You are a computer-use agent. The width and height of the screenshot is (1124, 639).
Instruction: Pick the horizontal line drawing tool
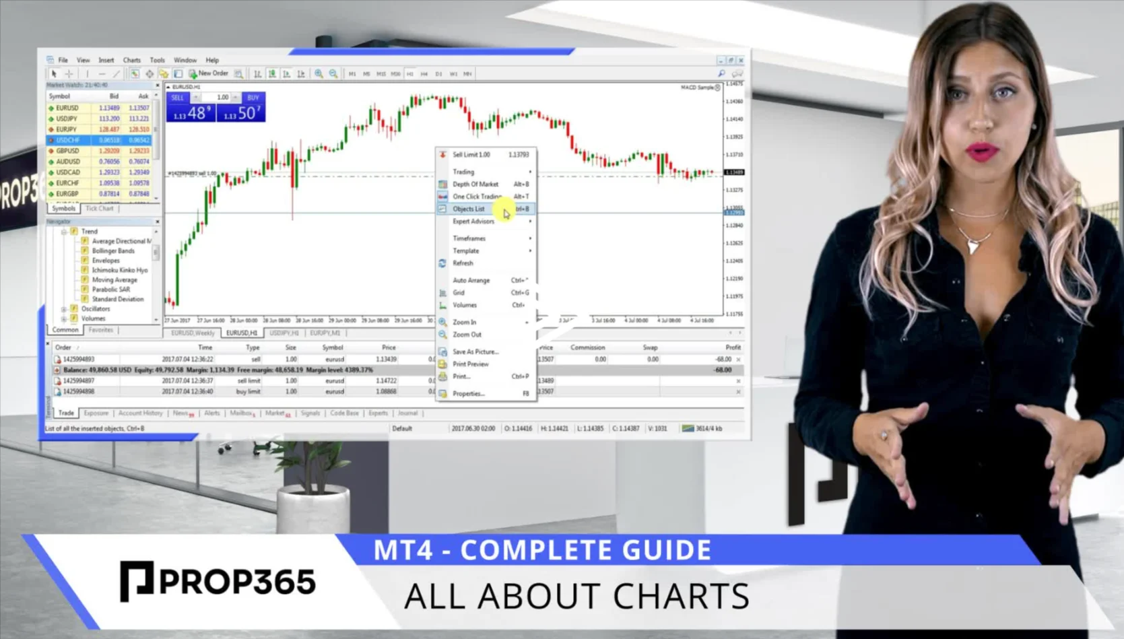tap(102, 74)
